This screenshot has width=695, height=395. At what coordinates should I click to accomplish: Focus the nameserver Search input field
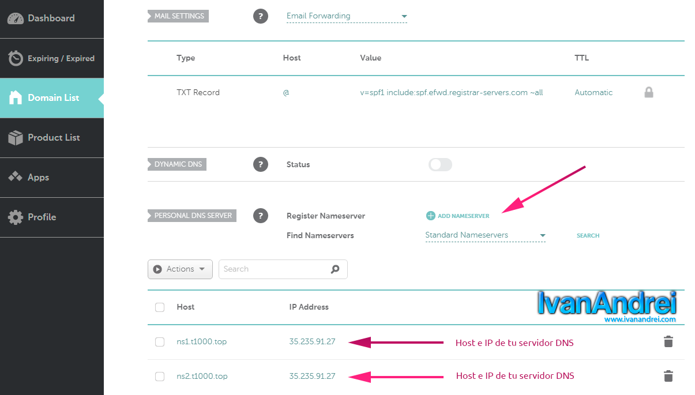coord(283,269)
